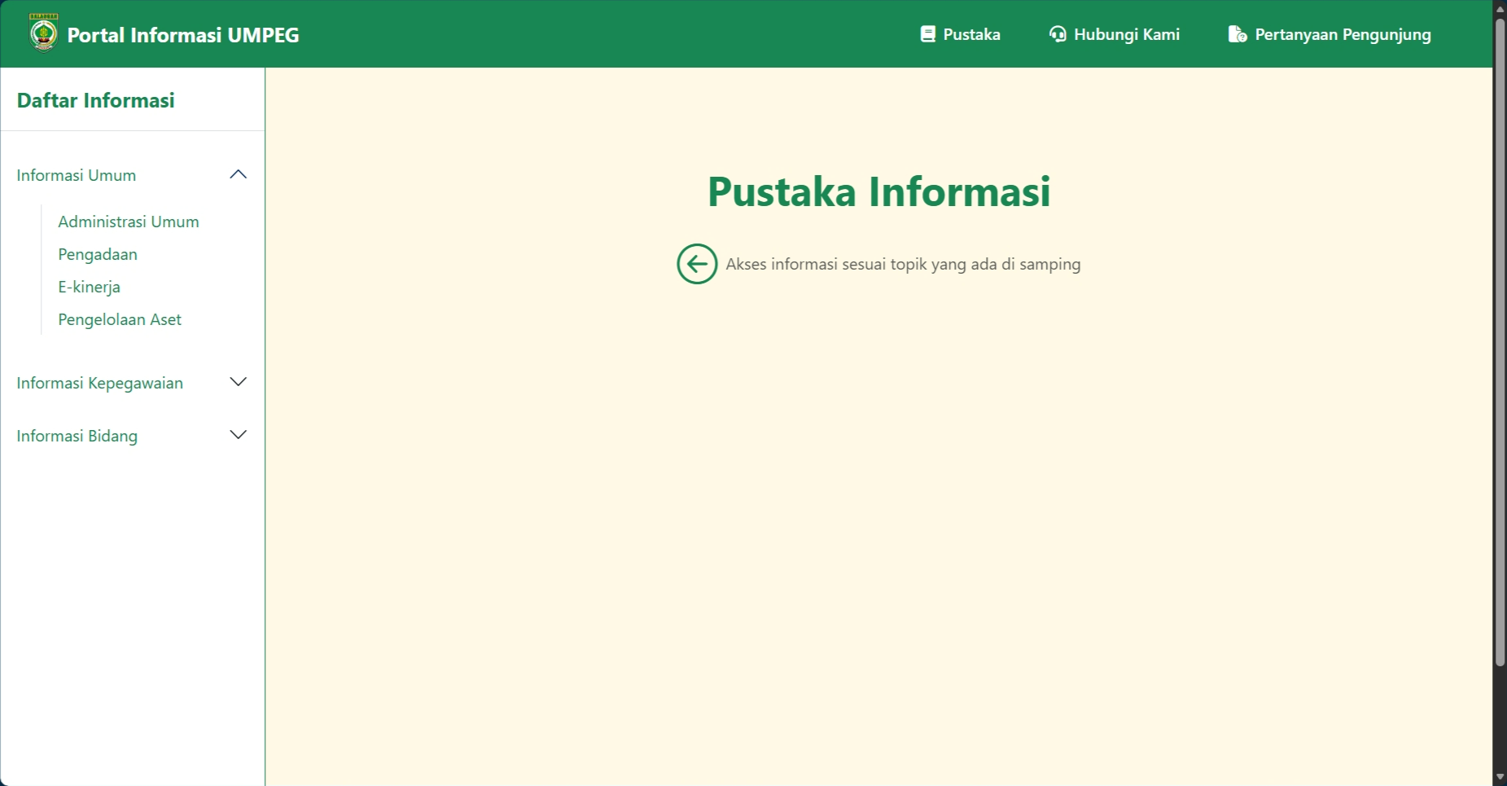Click the circled left arrow icon
This screenshot has height=786, width=1507.
click(697, 264)
